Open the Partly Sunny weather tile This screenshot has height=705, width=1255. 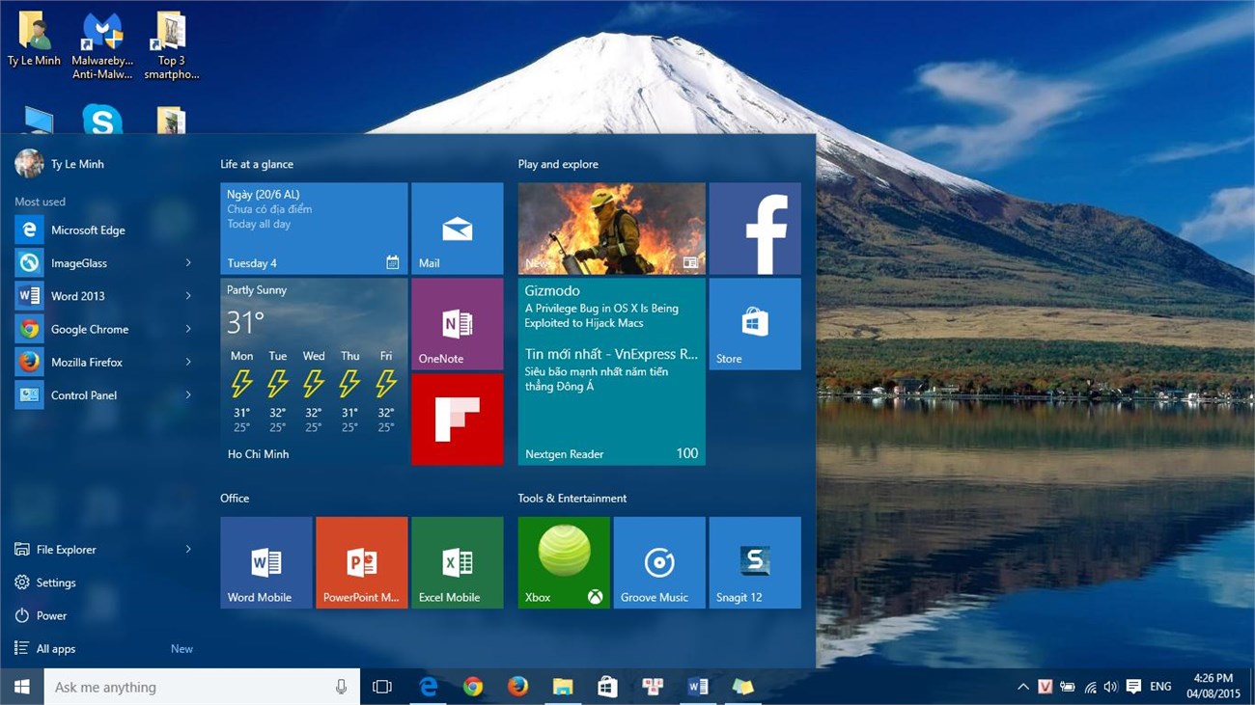click(x=314, y=371)
